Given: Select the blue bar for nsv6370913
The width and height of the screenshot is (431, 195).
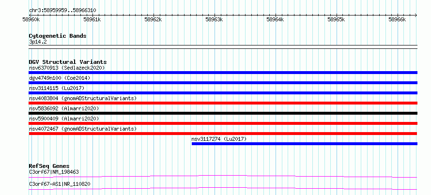Looking at the screenshot, I should click(x=223, y=73).
